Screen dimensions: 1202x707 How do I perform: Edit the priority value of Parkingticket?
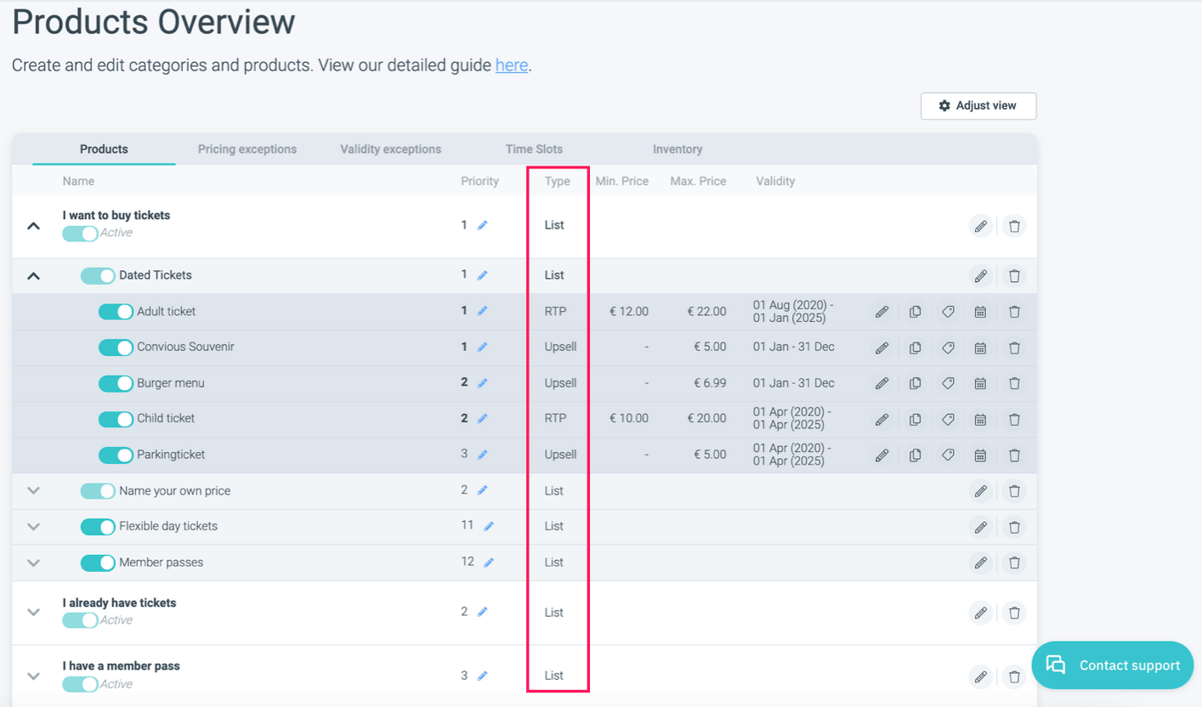[x=484, y=455]
